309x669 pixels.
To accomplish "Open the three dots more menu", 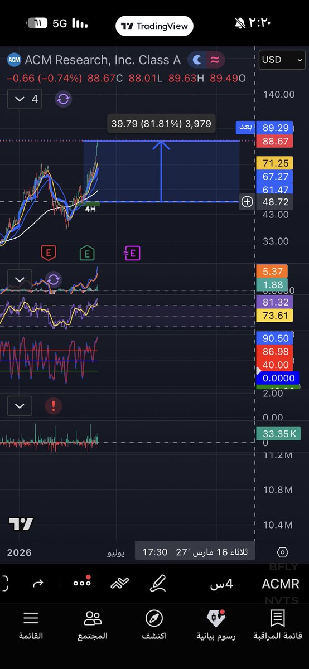I will [82, 583].
